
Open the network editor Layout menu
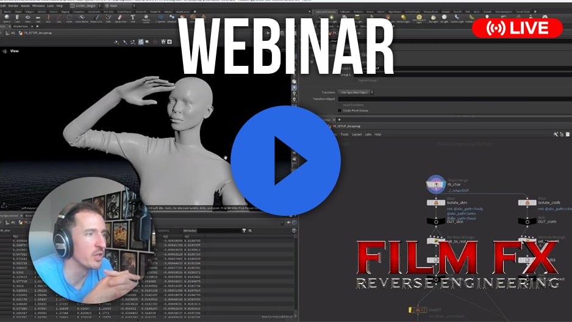tap(357, 134)
